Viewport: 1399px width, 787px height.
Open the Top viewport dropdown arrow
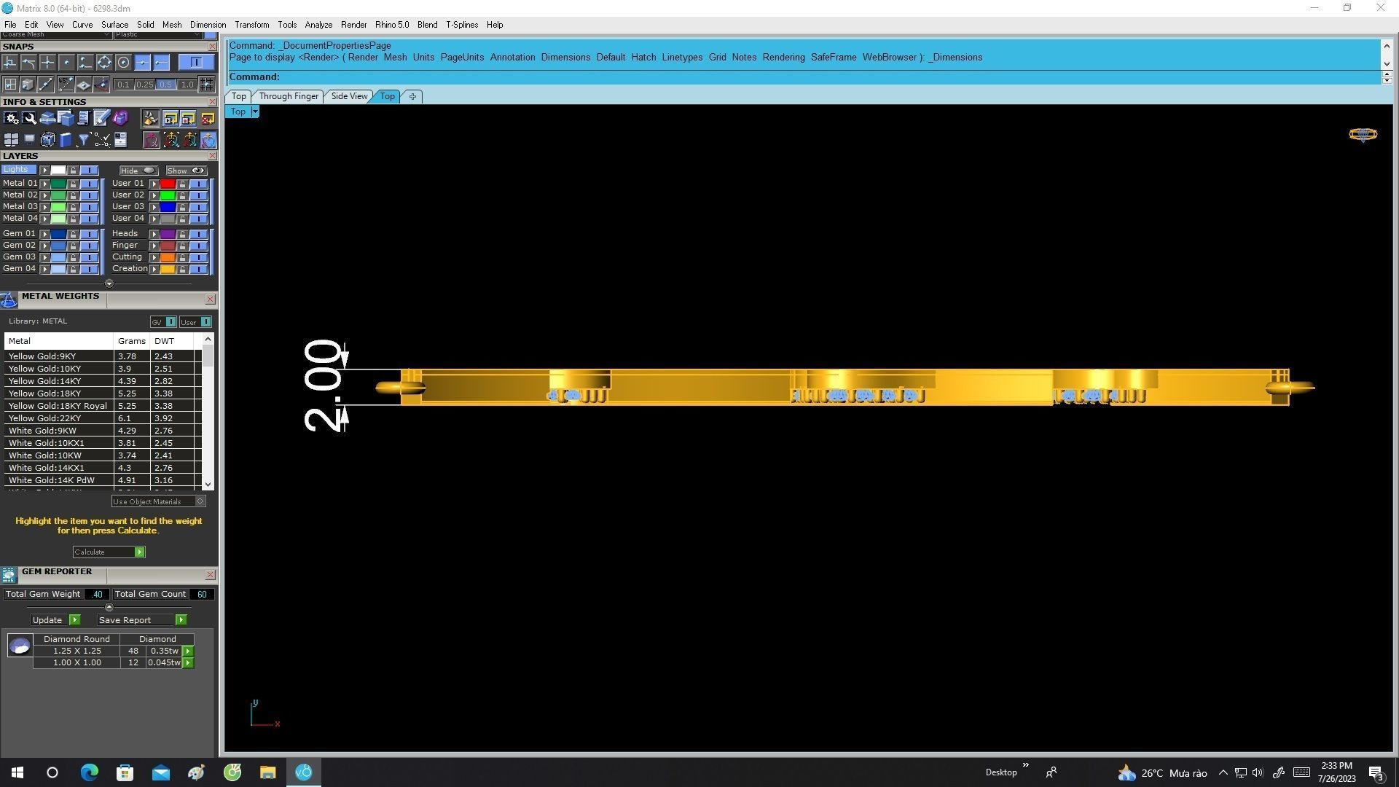[255, 111]
